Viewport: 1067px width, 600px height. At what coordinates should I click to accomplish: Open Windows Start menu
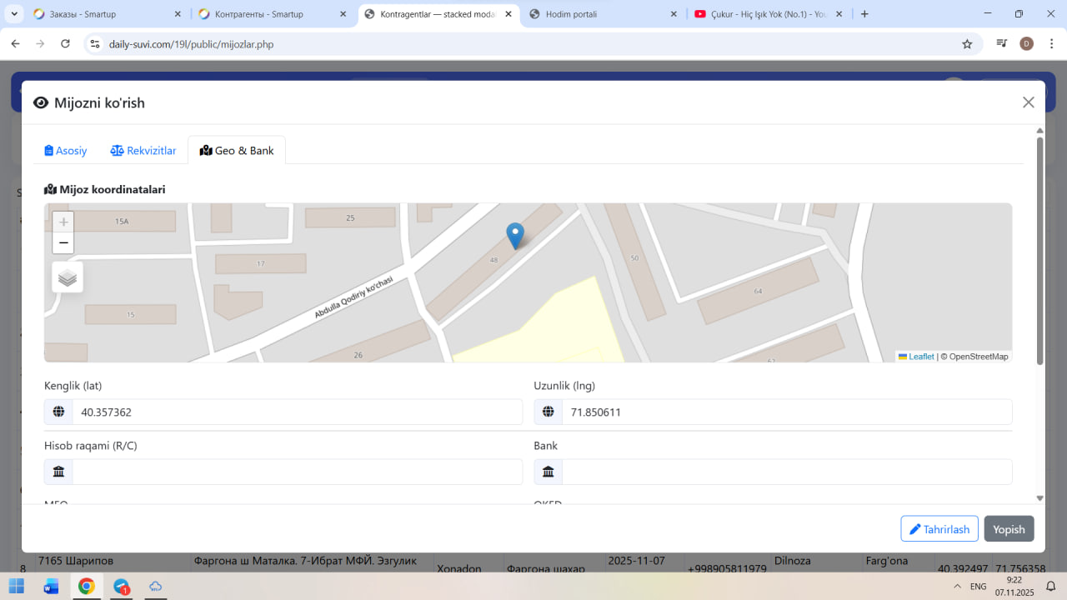(x=17, y=587)
